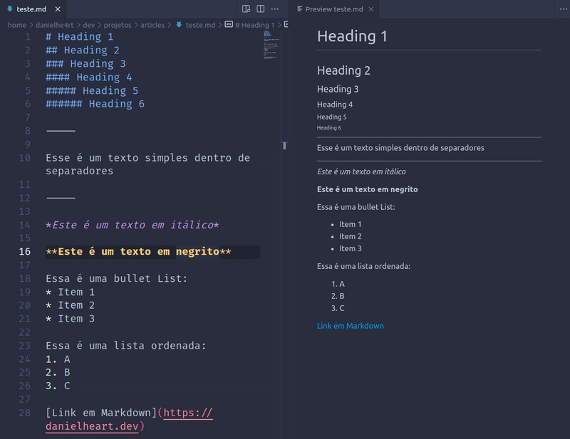Follow the 'Link em Markdown' link in the preview
This screenshot has width=570, height=439.
[x=350, y=326]
